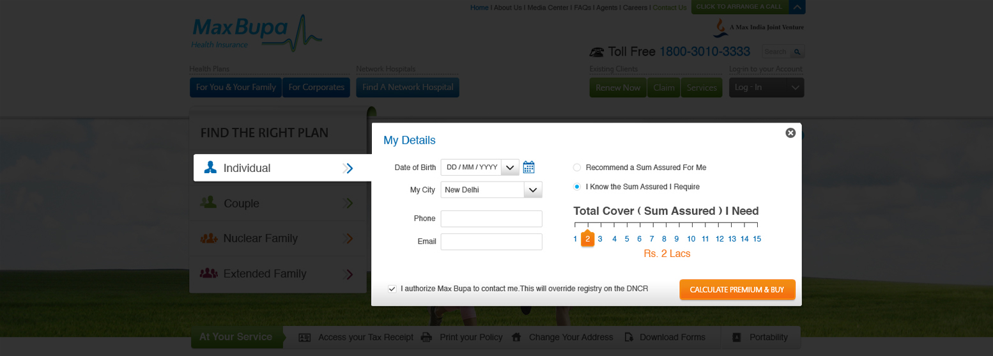Viewport: 993px width, 356px height.
Task: Click the Click To Arrange A Call button
Action: (739, 7)
